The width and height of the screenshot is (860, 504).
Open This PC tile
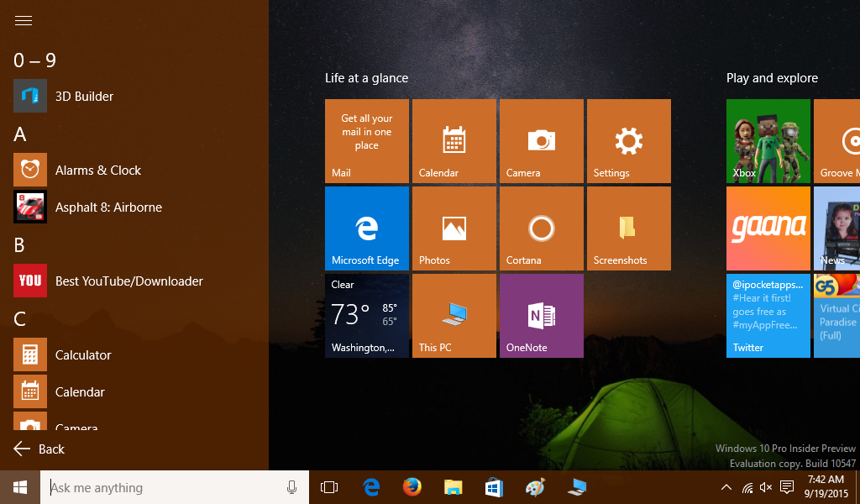click(x=454, y=315)
